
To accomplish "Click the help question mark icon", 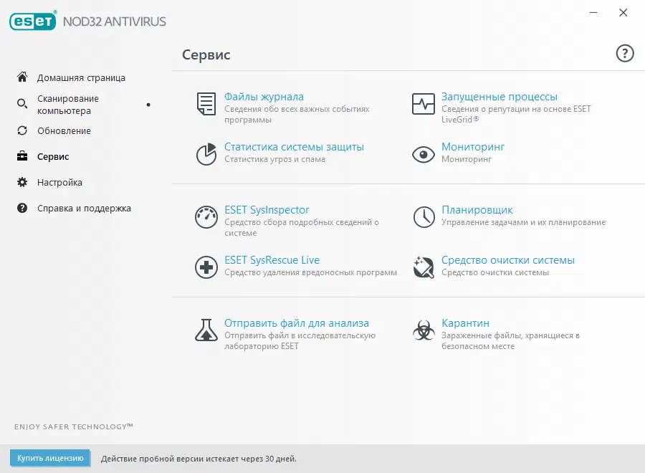I will (624, 53).
